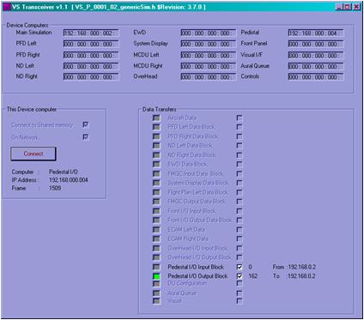Click status indicator beside Visual transfer
364x320 pixels.
[x=156, y=301]
